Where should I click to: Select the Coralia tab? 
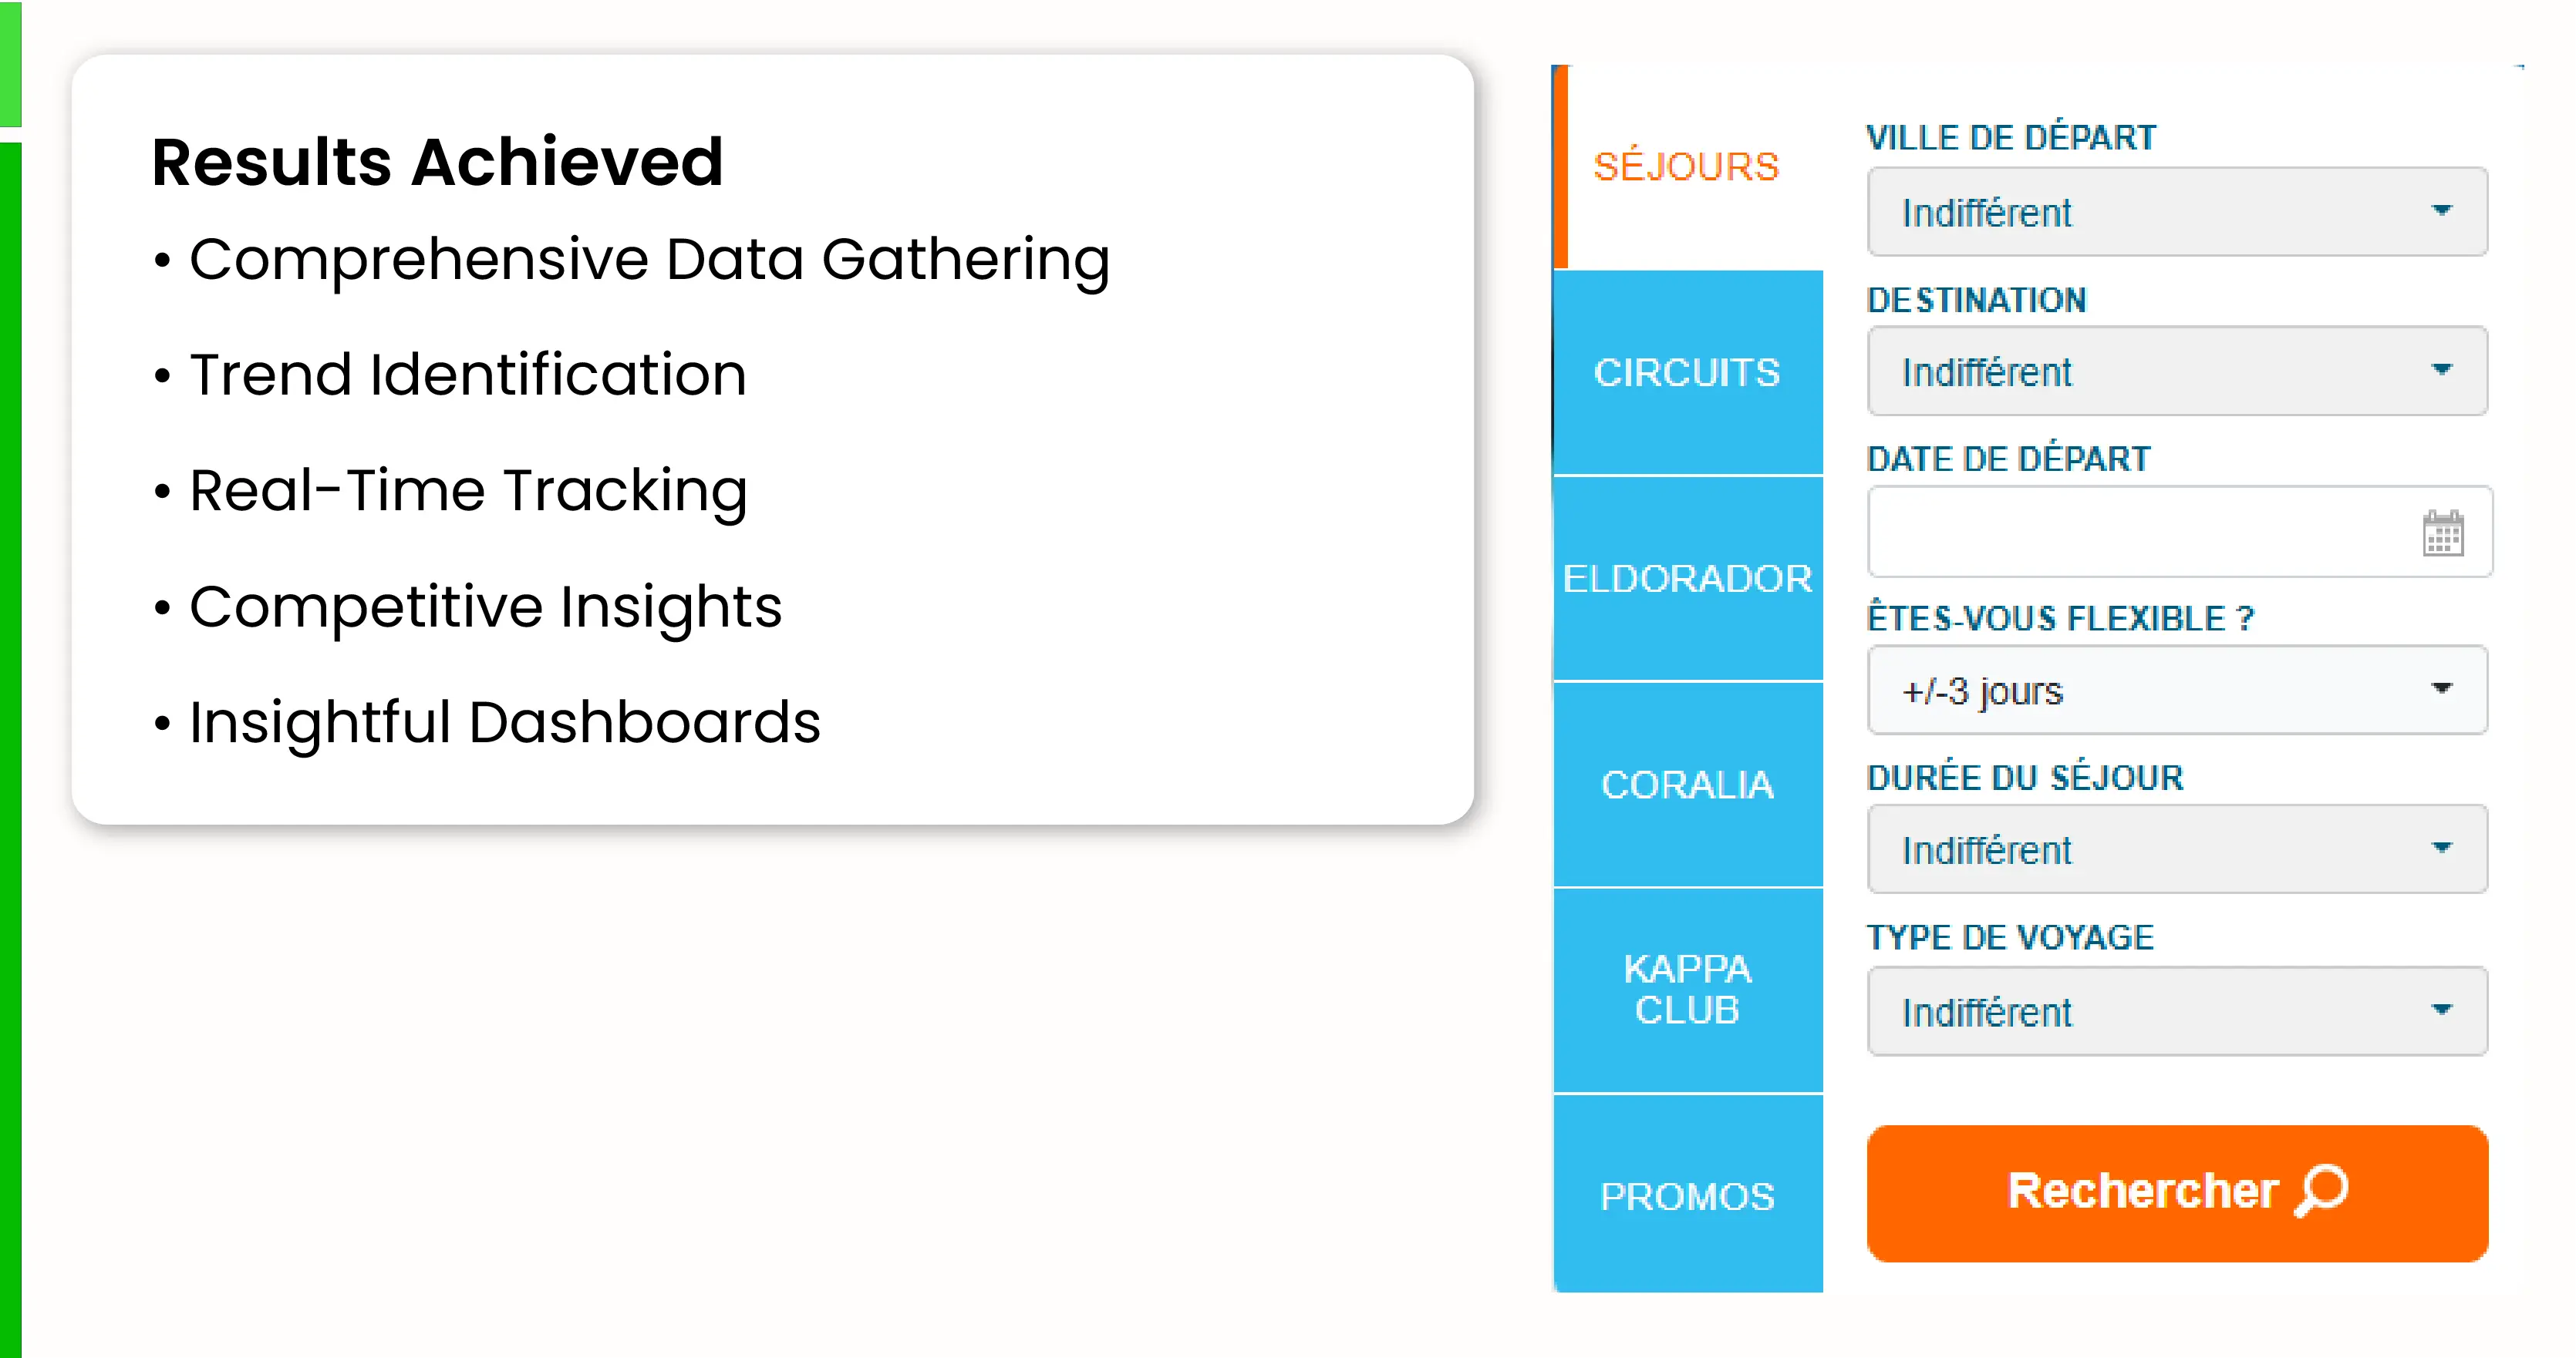pos(1686,785)
